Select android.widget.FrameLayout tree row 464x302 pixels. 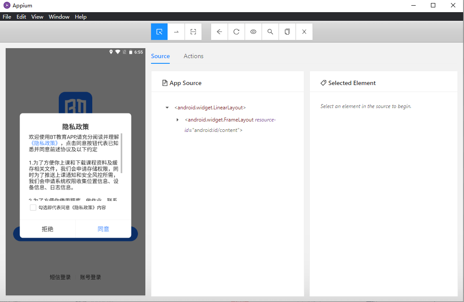coord(230,125)
